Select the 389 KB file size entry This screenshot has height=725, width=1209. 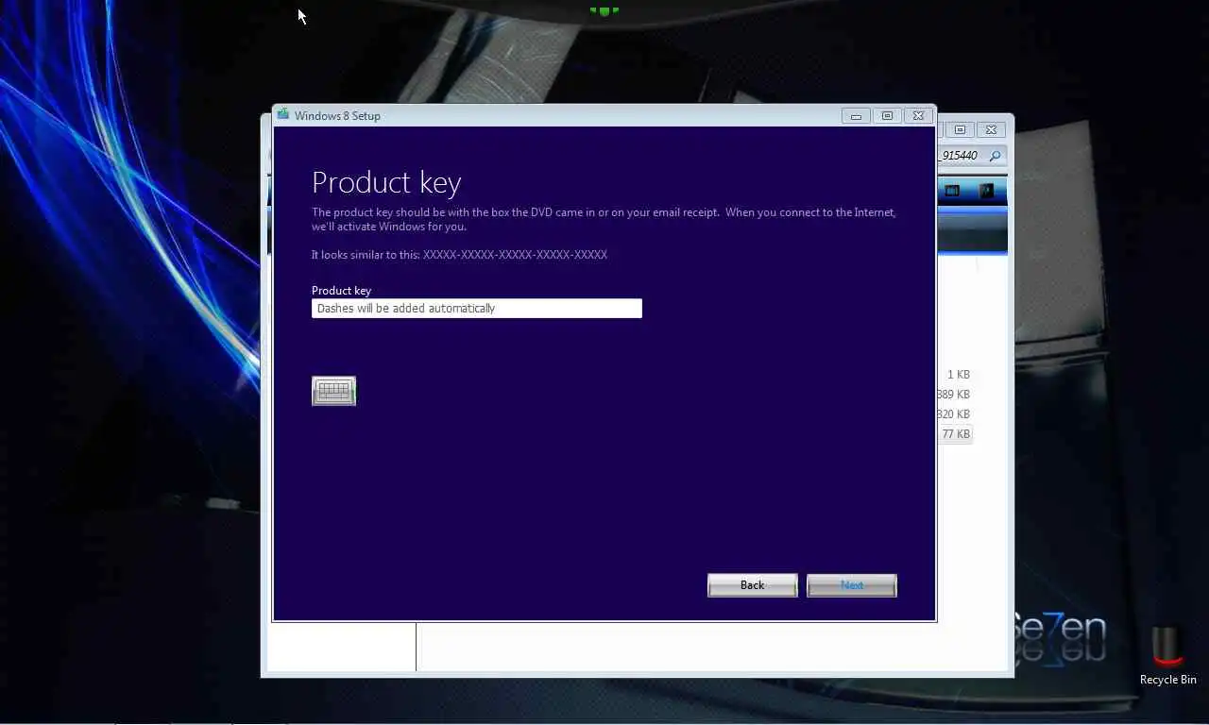(954, 395)
